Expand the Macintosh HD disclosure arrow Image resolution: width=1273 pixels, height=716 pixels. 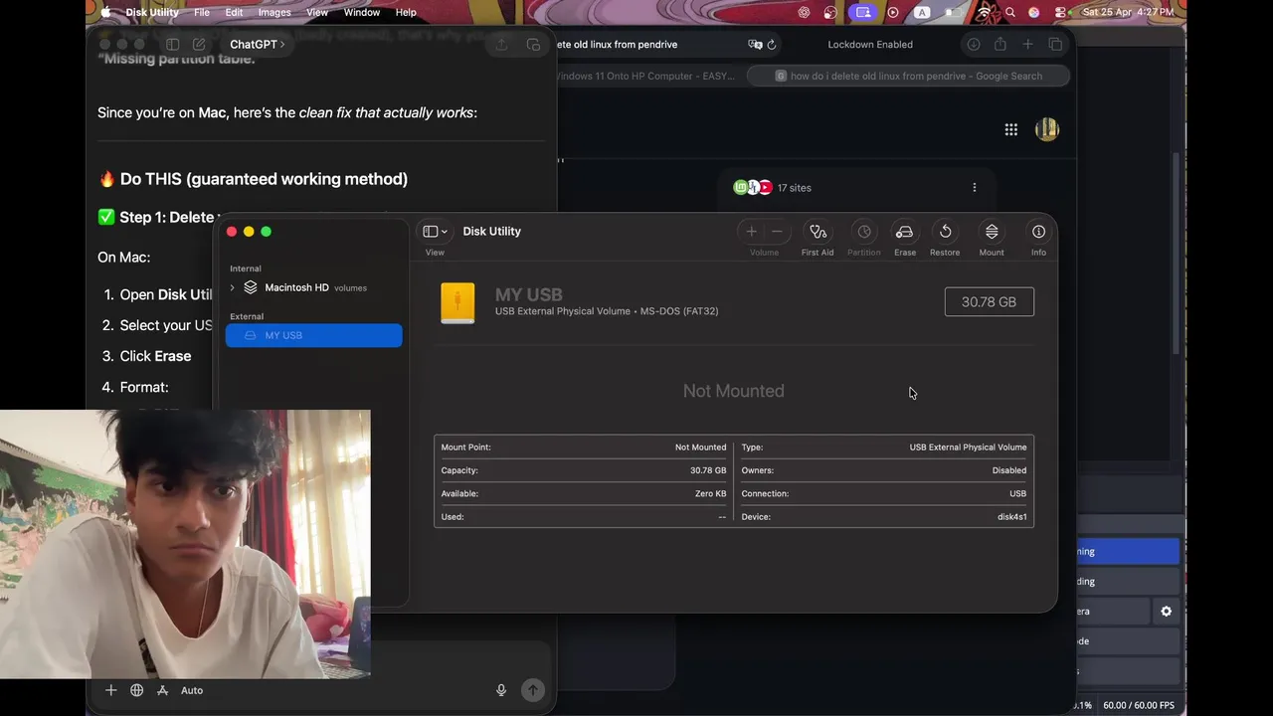[x=233, y=287]
